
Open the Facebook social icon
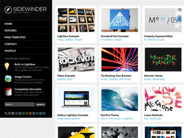tap(16, 113)
